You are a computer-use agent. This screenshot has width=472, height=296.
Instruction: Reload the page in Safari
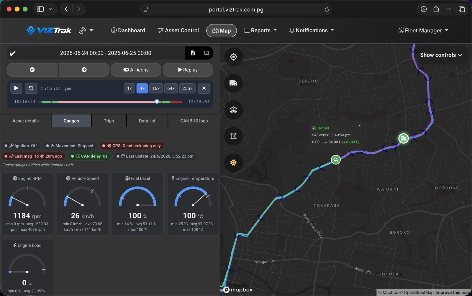click(x=327, y=9)
